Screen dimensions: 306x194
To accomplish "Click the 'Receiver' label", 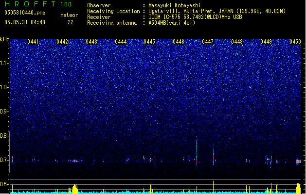I will click(99, 17).
